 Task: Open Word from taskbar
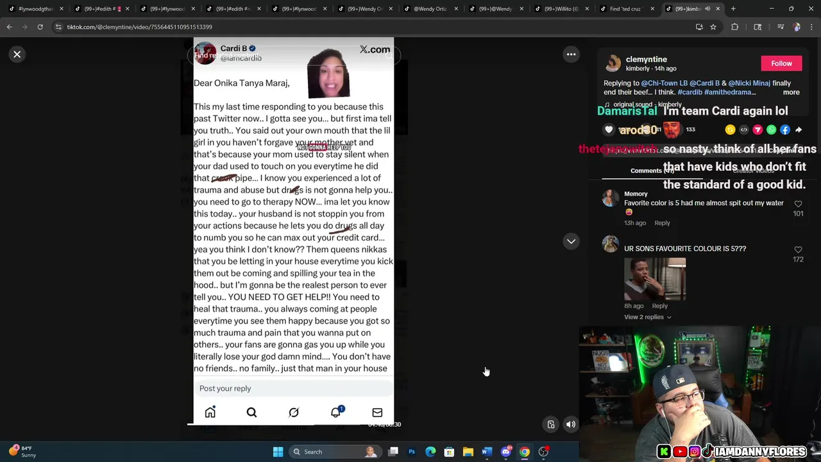coord(487,452)
